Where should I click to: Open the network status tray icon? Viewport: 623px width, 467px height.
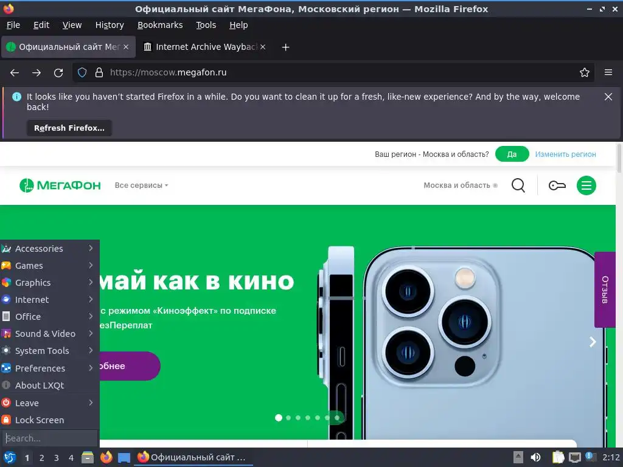tap(574, 458)
